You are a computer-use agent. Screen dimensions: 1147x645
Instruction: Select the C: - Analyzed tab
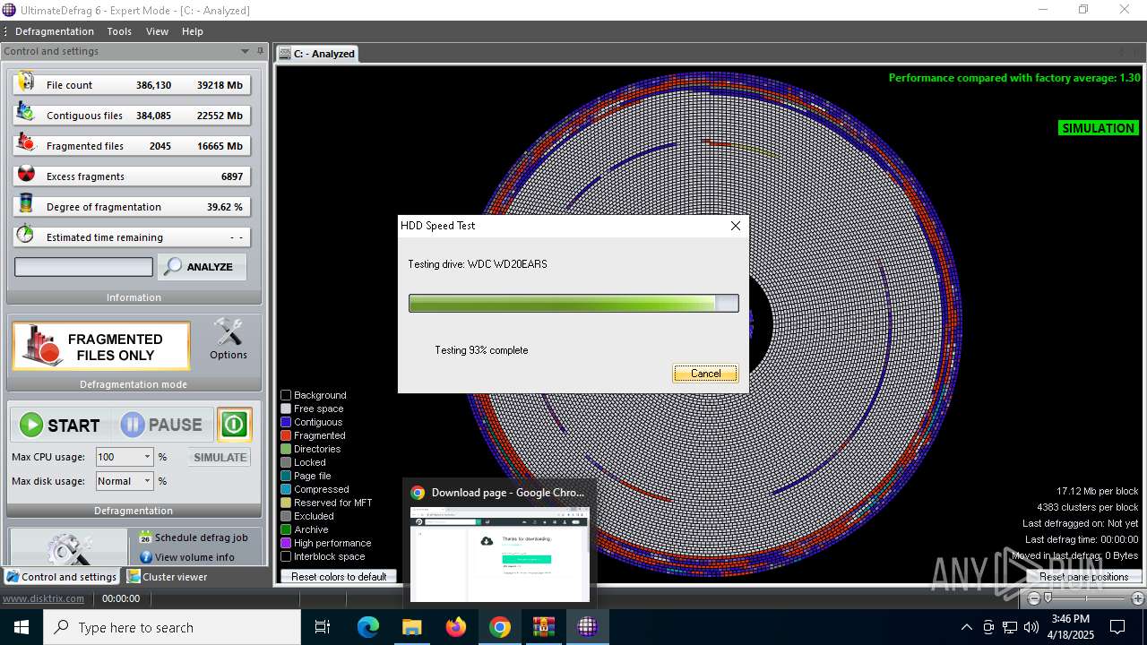tap(317, 54)
